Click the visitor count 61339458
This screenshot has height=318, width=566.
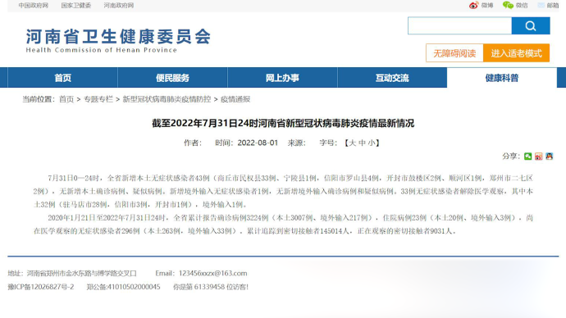209,287
